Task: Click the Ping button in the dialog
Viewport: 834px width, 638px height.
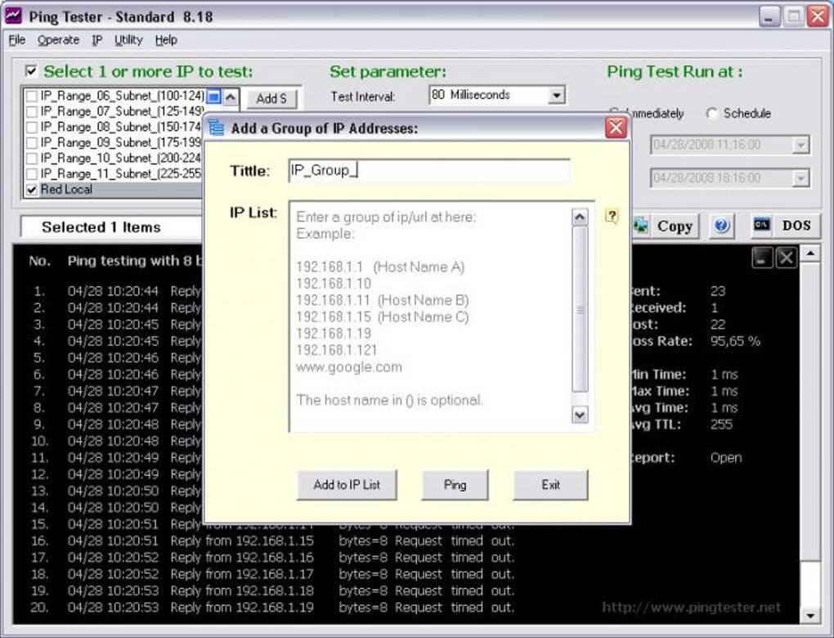Action: (x=455, y=485)
